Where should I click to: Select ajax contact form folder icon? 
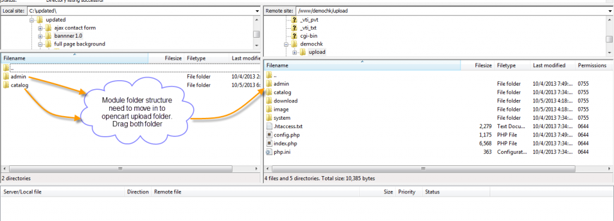click(x=48, y=28)
